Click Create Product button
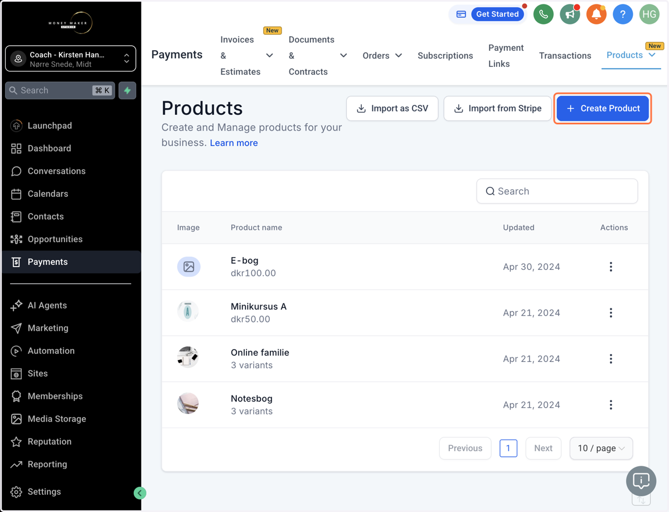 (603, 108)
